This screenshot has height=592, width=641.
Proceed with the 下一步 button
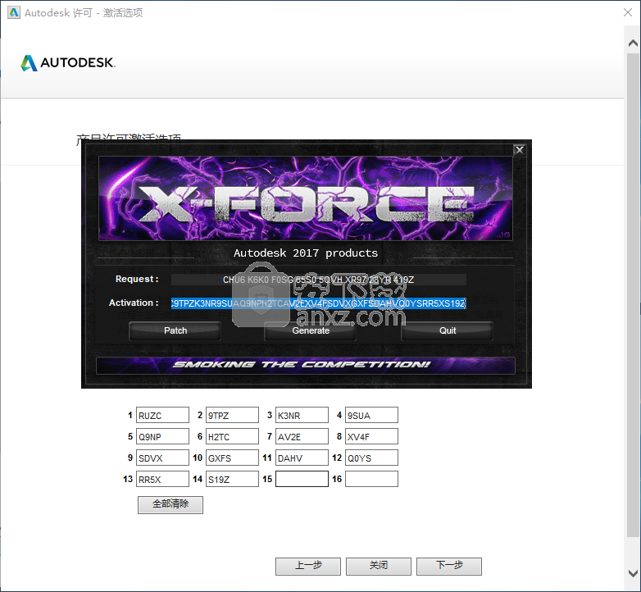click(449, 566)
